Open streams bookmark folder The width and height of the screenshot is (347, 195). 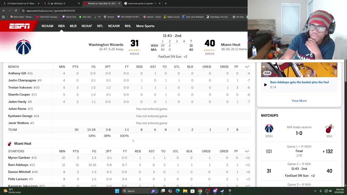(109, 17)
